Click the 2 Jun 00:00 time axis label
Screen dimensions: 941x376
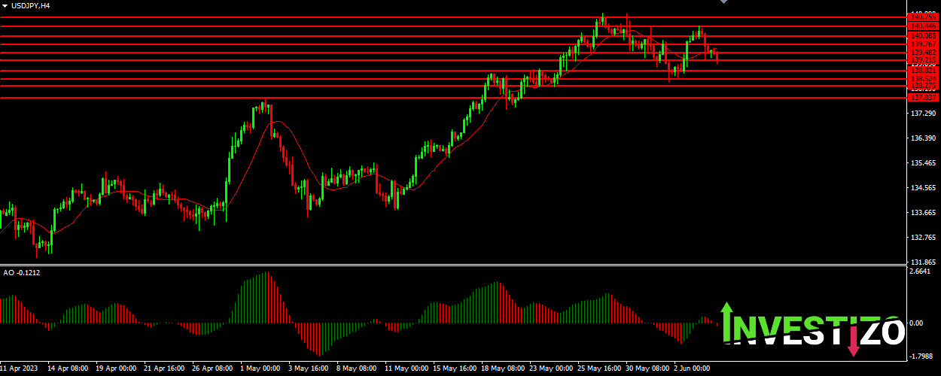692,369
